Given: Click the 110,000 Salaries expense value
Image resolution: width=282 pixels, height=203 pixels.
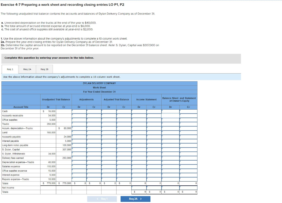Looking at the screenshot, I should [51, 166].
